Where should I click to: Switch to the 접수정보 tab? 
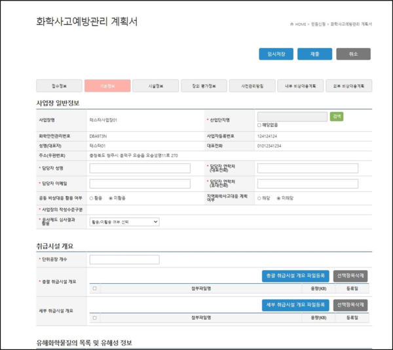tap(59, 86)
